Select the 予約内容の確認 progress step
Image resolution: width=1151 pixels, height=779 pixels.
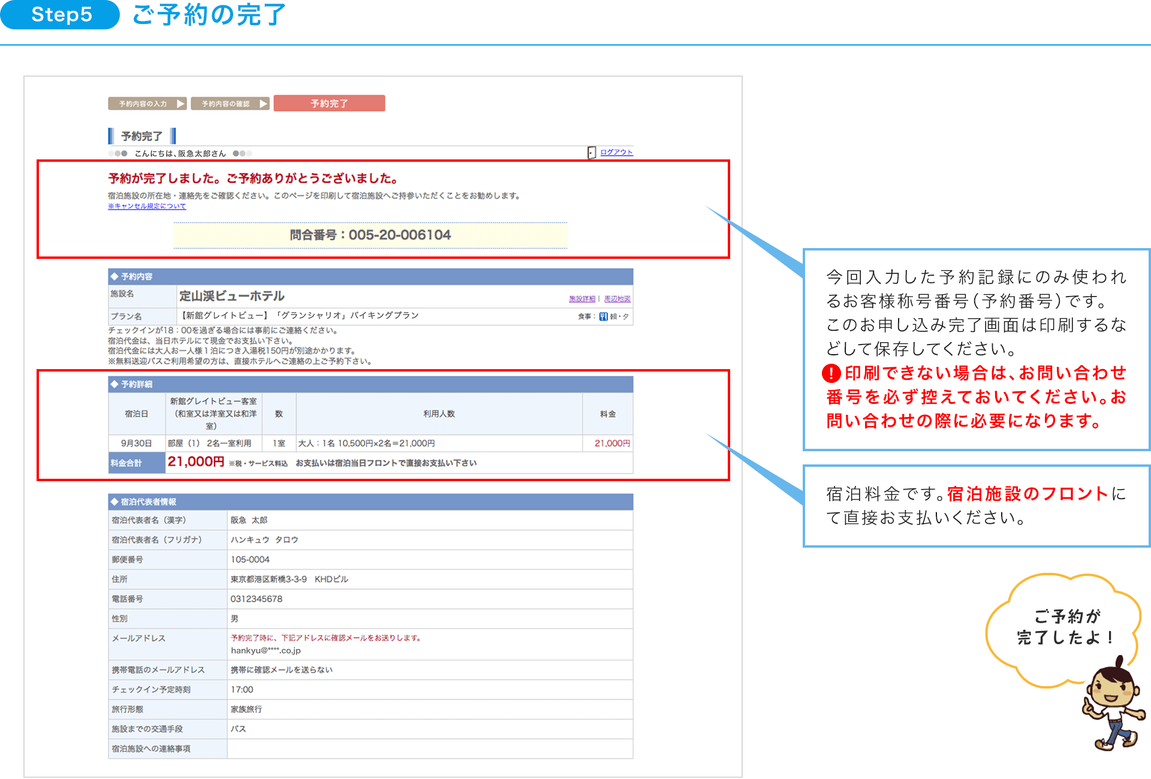[225, 104]
